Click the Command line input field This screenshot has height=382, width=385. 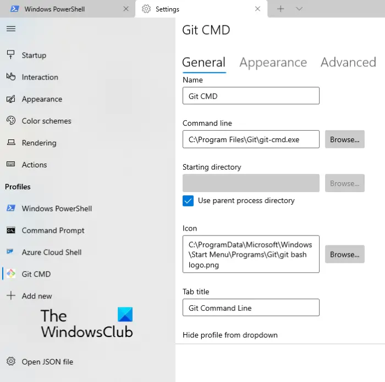[251, 139]
